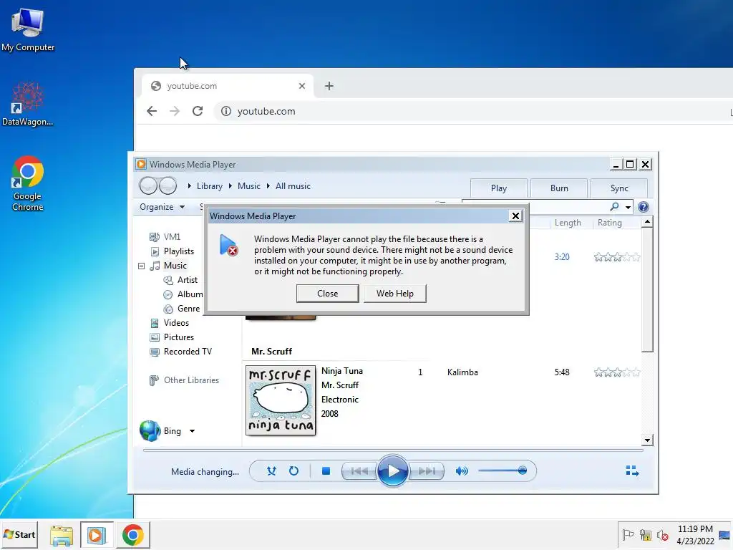Viewport: 733px width, 550px height.
Task: Open the search options dropdown arrow
Action: tap(628, 207)
